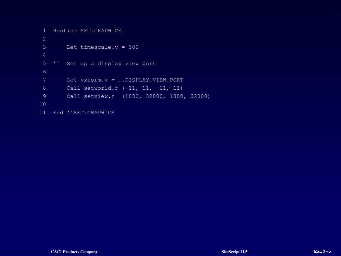Click the 'Ex10-5' slide identifier
This screenshot has height=256, width=341.
tap(322, 251)
